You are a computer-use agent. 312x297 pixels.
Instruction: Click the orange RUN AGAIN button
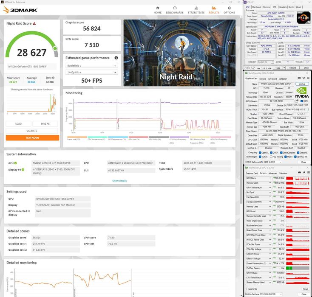pos(32,137)
